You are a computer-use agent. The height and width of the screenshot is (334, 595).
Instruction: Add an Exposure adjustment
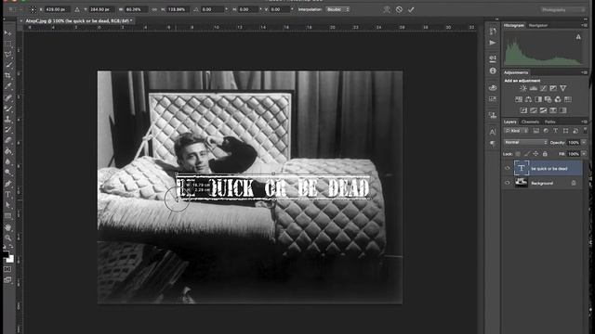coord(553,88)
